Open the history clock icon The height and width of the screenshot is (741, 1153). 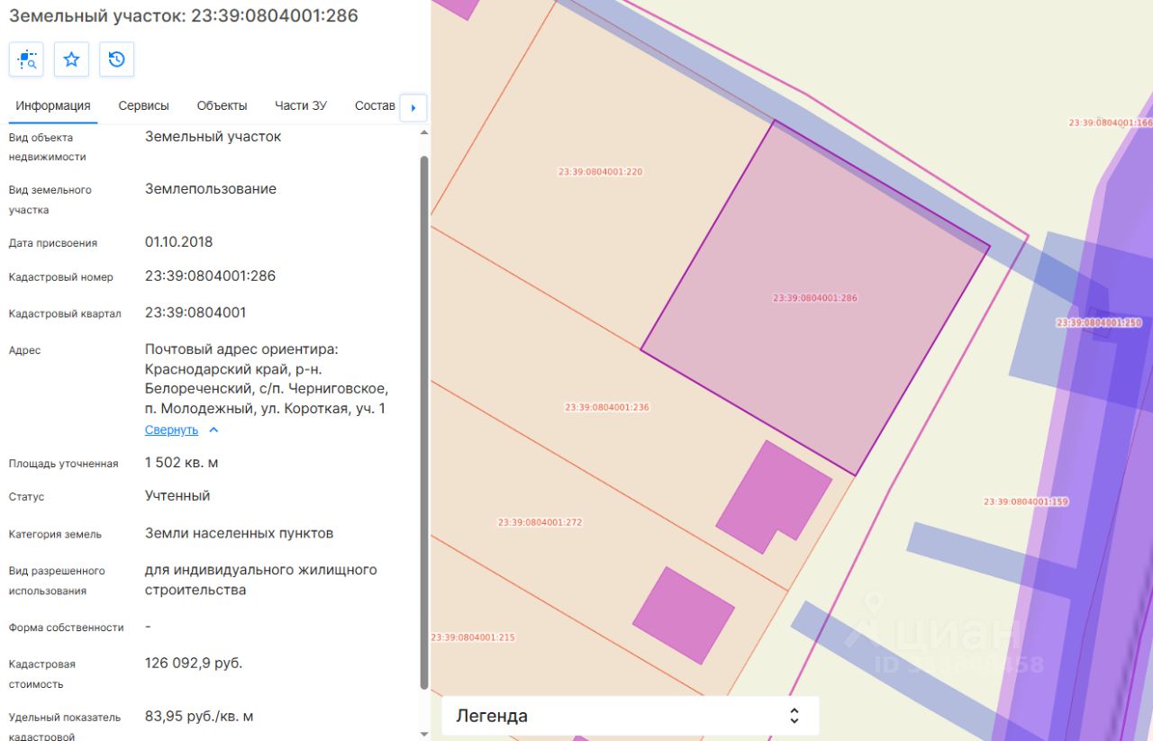[x=116, y=59]
